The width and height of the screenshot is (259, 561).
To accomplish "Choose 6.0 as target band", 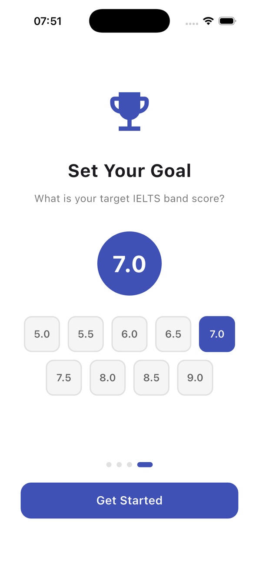I will pyautogui.click(x=129, y=334).
